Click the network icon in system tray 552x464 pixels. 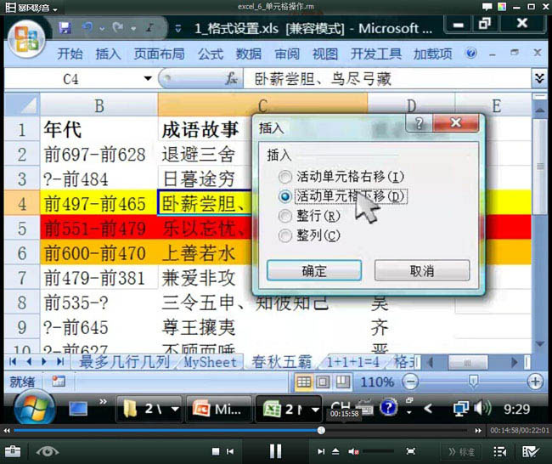(x=461, y=409)
